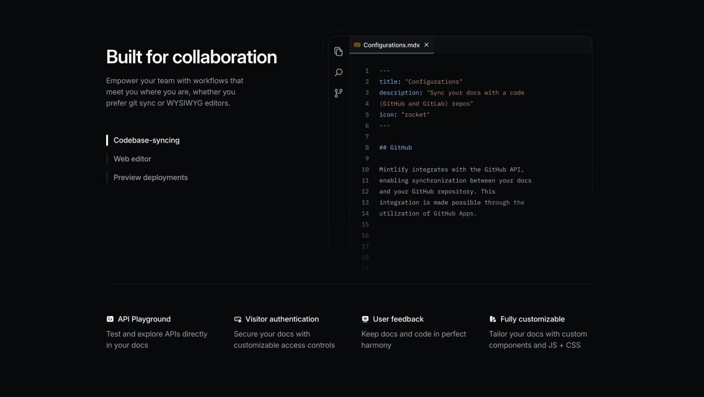
Task: Click line number 10 in the editor gutter
Action: pyautogui.click(x=365, y=169)
